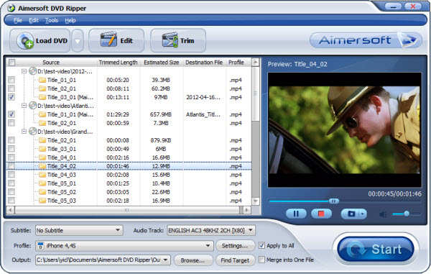The width and height of the screenshot is (431, 274).
Task: Click the iPhone profile icon in Profile field
Action: [40, 246]
